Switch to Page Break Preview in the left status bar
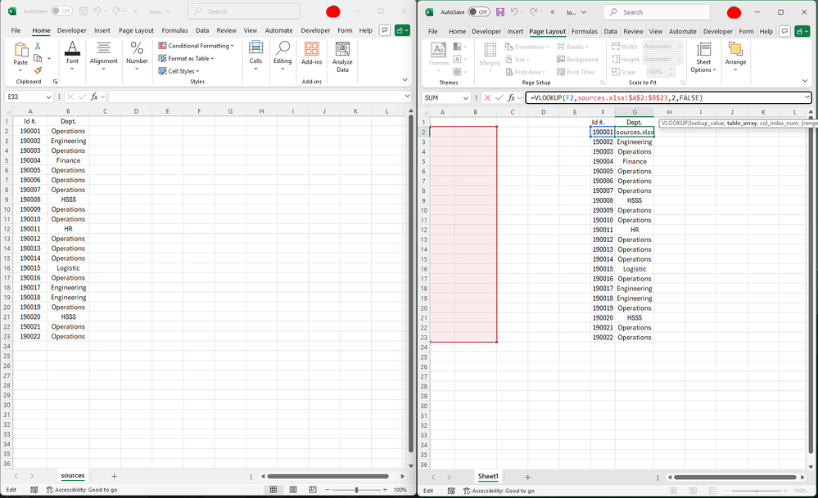Viewport: 818px width, 498px height. coord(313,490)
